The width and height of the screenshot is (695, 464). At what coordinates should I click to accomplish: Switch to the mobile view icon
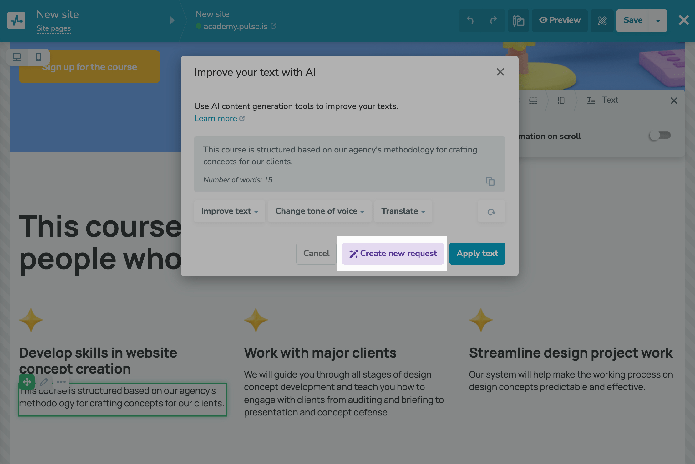(x=38, y=57)
